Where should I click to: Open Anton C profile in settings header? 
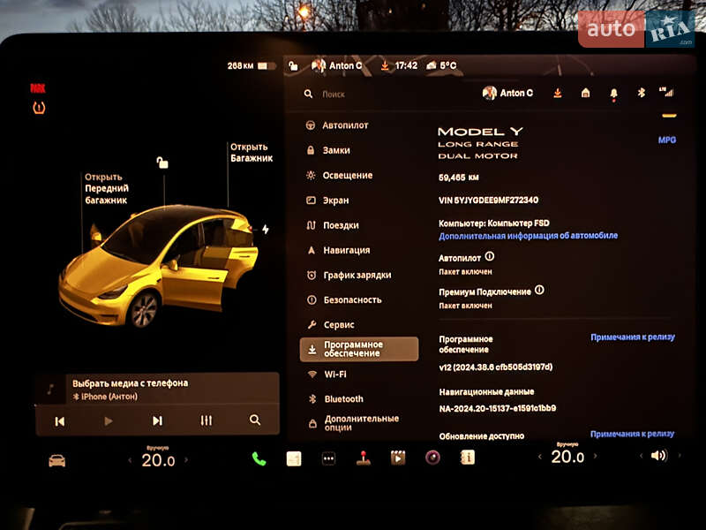click(x=508, y=94)
